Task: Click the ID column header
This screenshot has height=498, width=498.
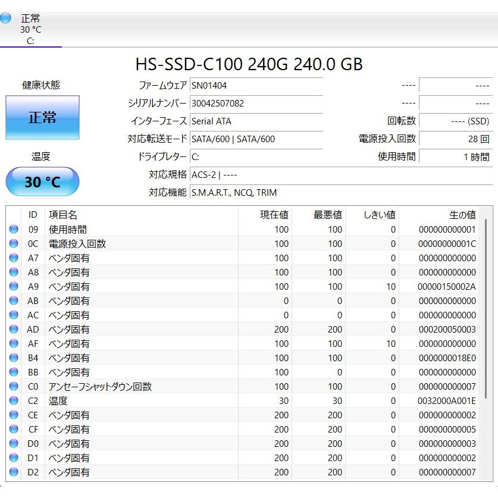Action: pos(33,215)
